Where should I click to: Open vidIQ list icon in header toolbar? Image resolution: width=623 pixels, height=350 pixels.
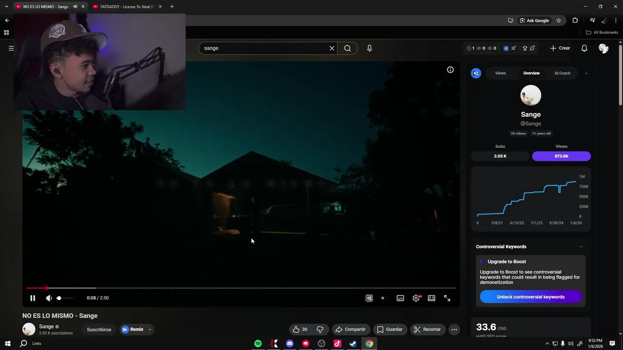point(513,48)
